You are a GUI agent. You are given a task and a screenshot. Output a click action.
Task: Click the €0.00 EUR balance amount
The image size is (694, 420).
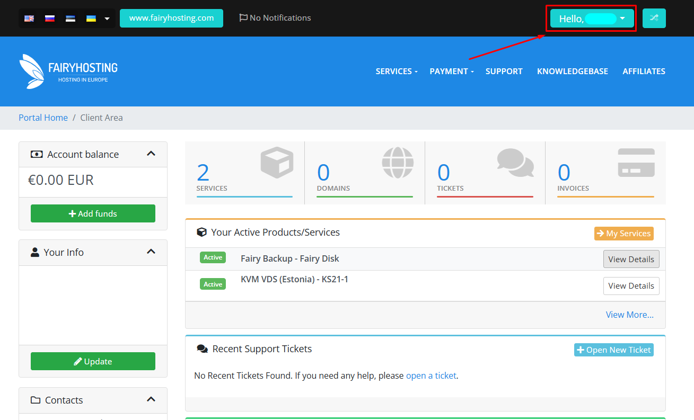coord(61,180)
